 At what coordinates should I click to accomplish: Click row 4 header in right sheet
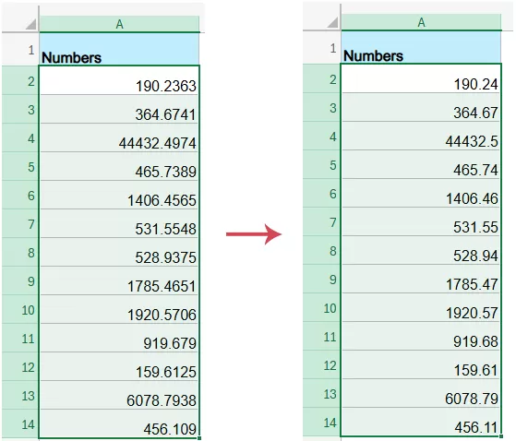click(x=322, y=136)
